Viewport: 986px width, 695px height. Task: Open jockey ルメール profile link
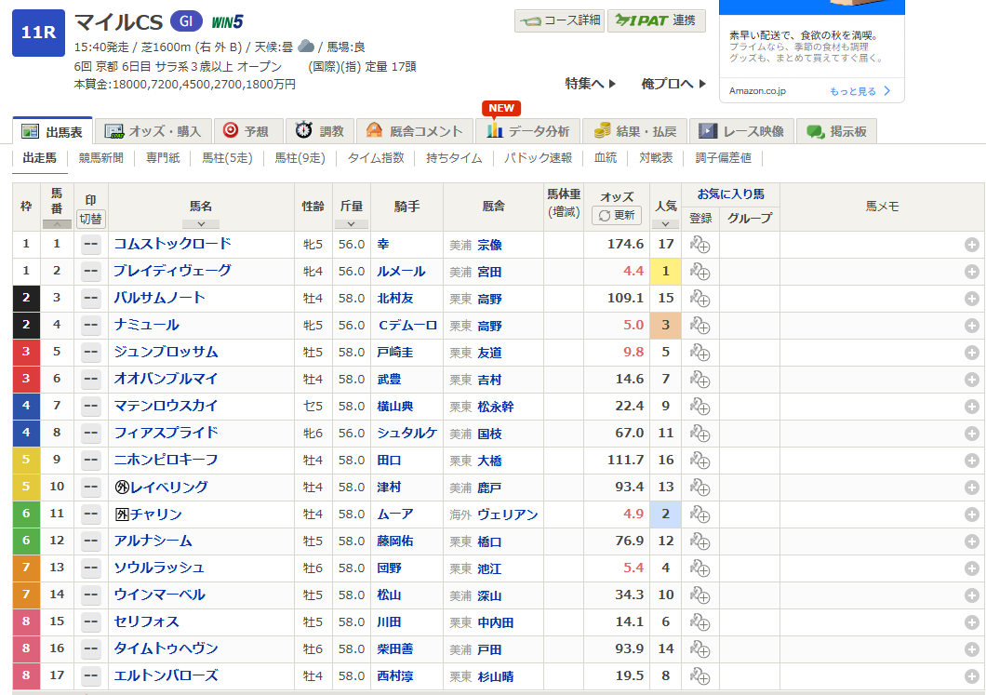(401, 272)
